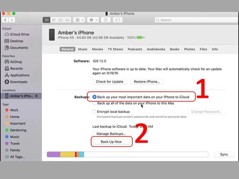Screen dimensions: 239x179
Task: Select the blue Music tag
Action: click(12, 137)
